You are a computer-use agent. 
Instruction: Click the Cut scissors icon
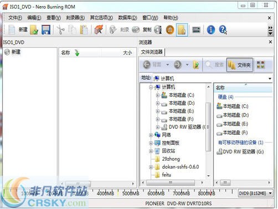point(60,30)
